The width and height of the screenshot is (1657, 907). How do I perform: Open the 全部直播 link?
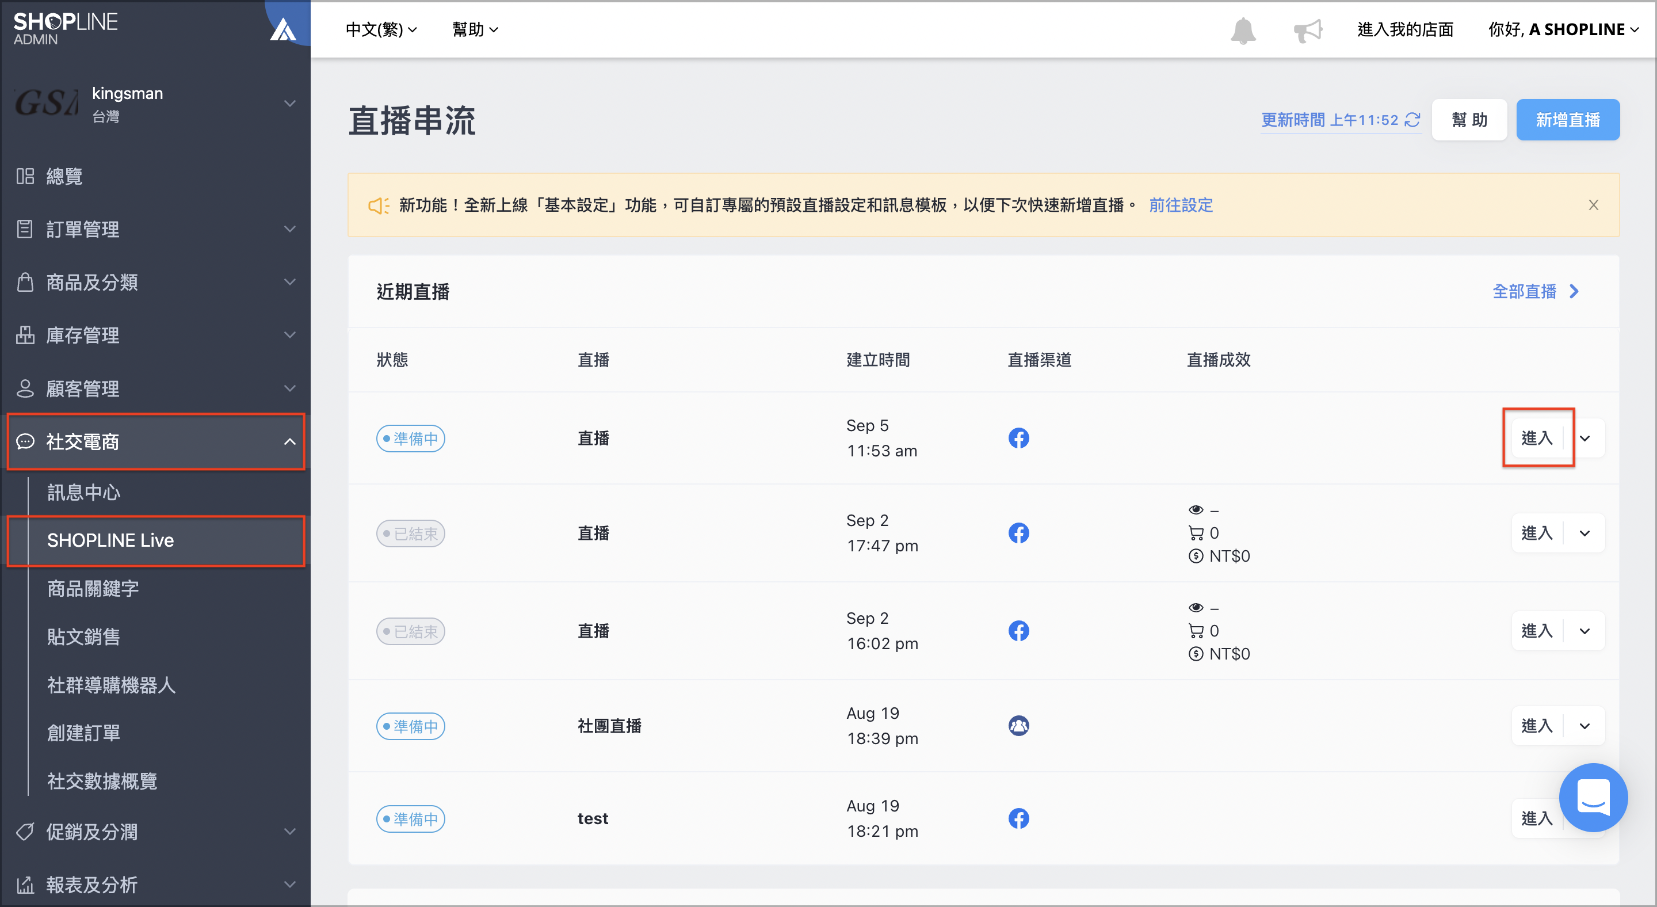[x=1536, y=291]
